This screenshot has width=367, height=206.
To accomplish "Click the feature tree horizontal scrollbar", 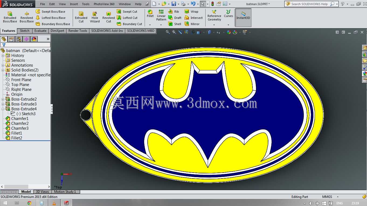I will coord(26,187).
